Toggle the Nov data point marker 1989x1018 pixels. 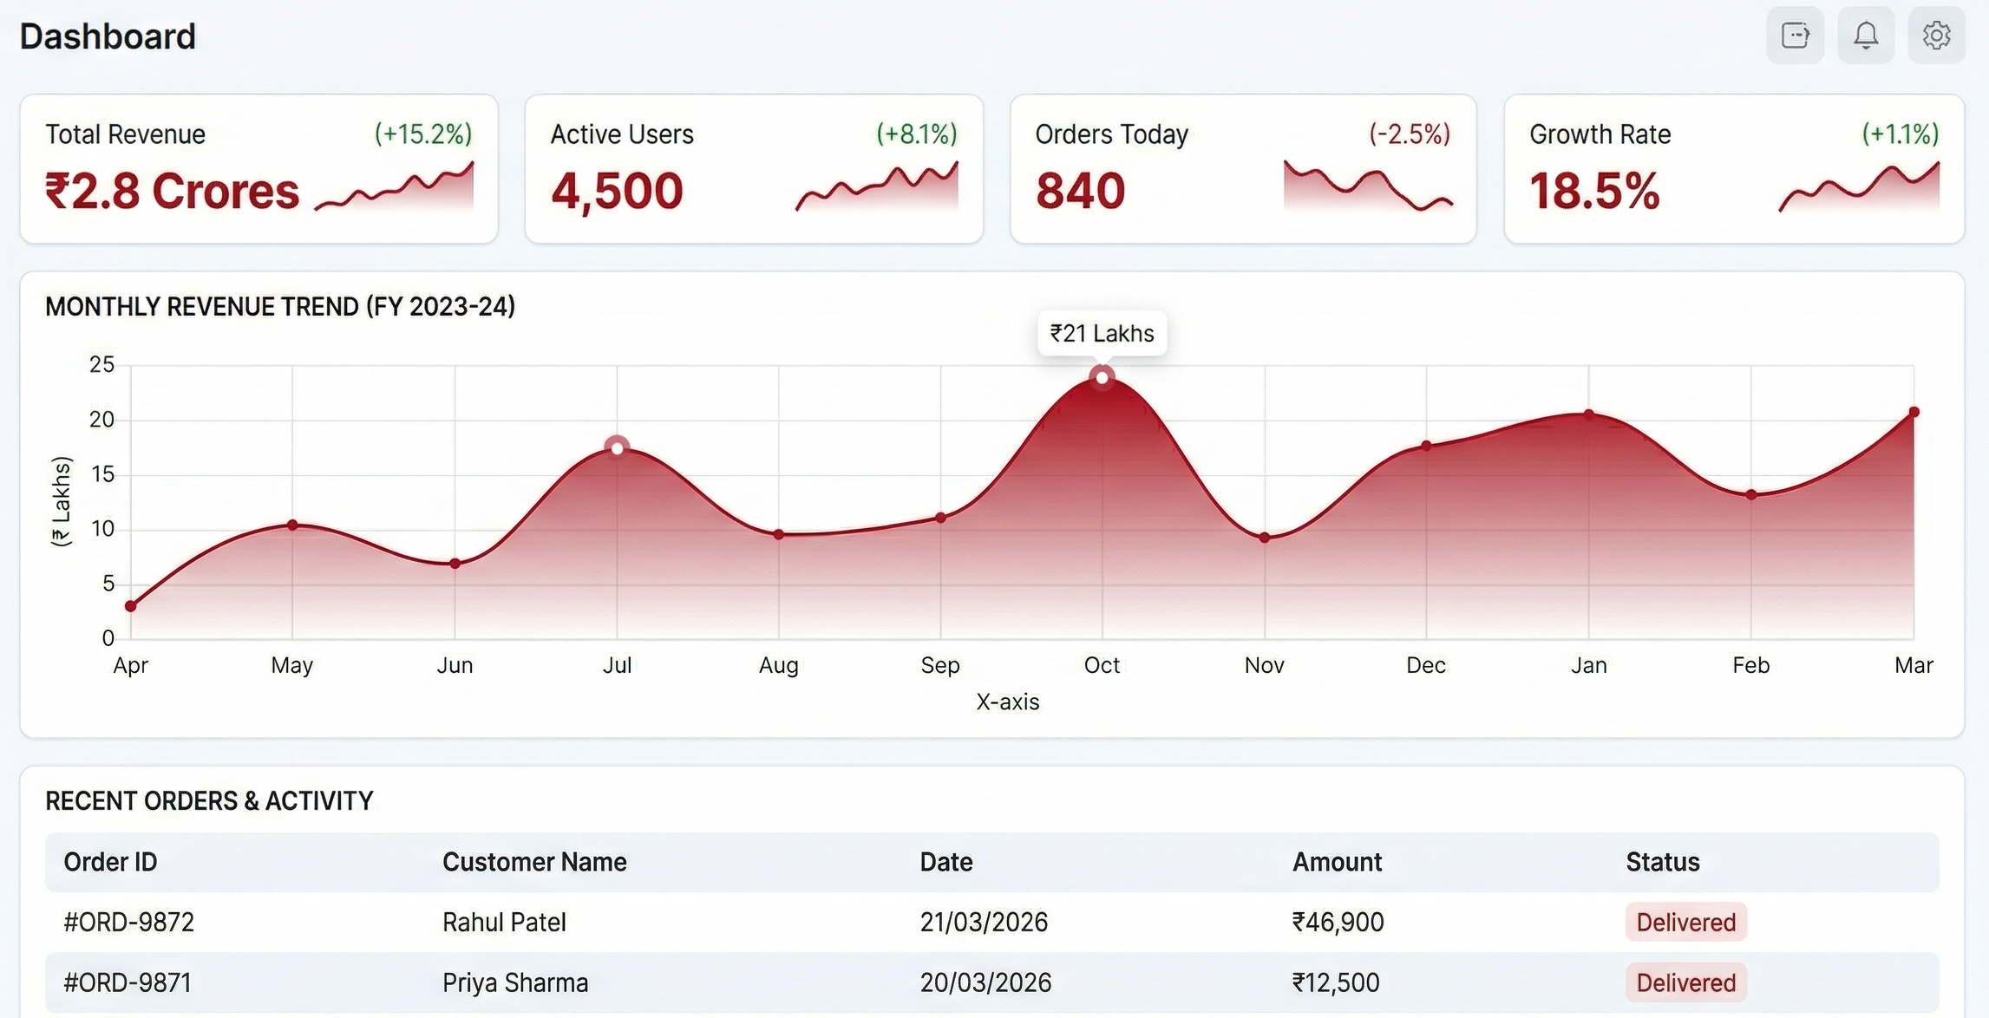click(1265, 537)
